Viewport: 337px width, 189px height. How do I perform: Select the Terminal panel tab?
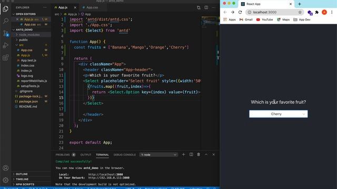[102, 155]
